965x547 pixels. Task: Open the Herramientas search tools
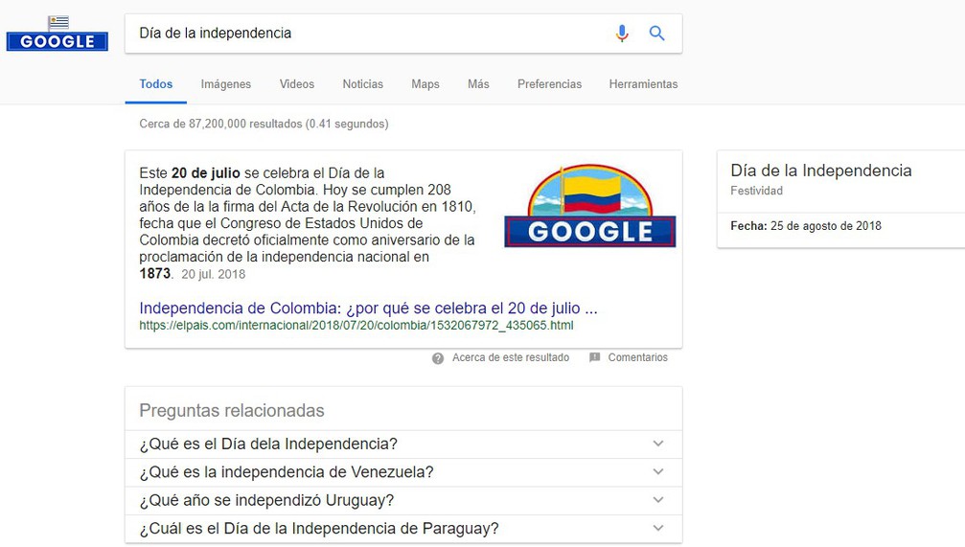643,84
